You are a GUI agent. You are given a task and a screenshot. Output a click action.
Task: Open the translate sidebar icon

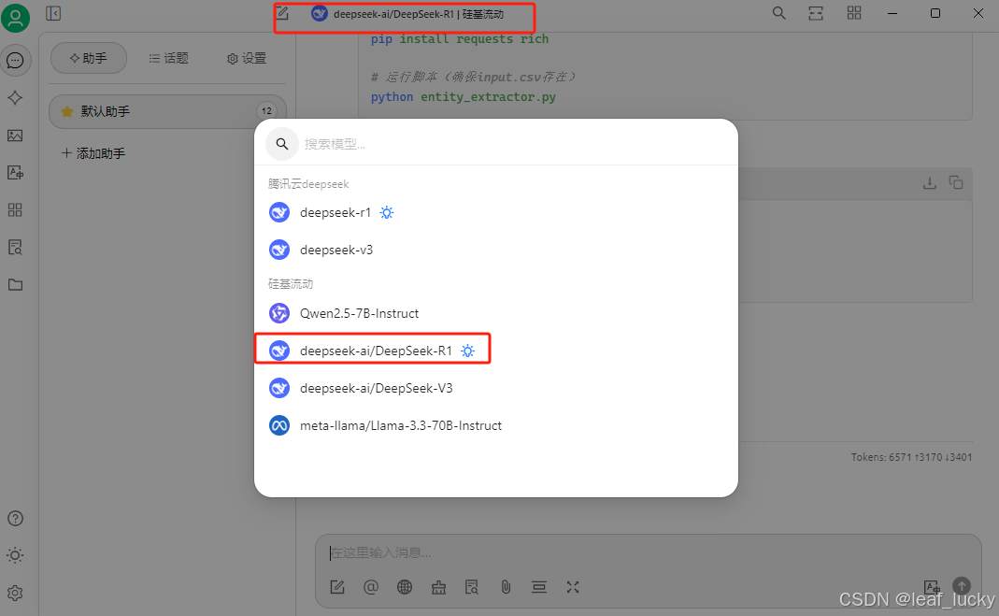click(15, 173)
